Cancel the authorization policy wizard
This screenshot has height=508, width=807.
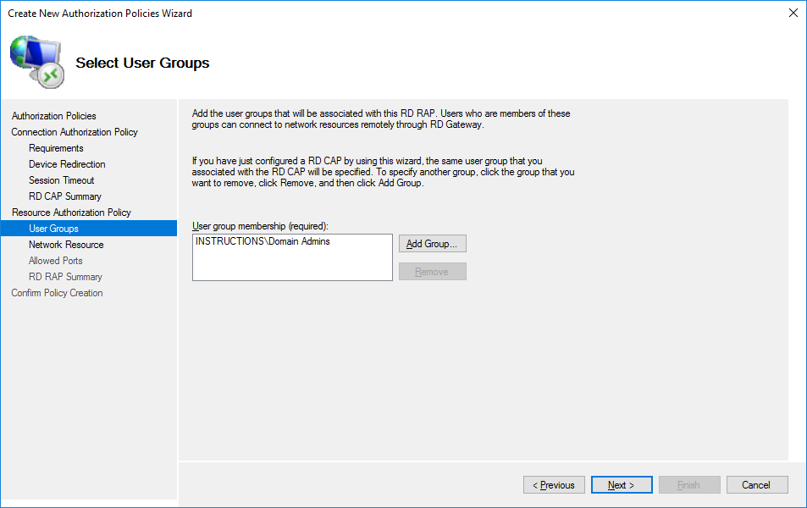[x=756, y=485]
